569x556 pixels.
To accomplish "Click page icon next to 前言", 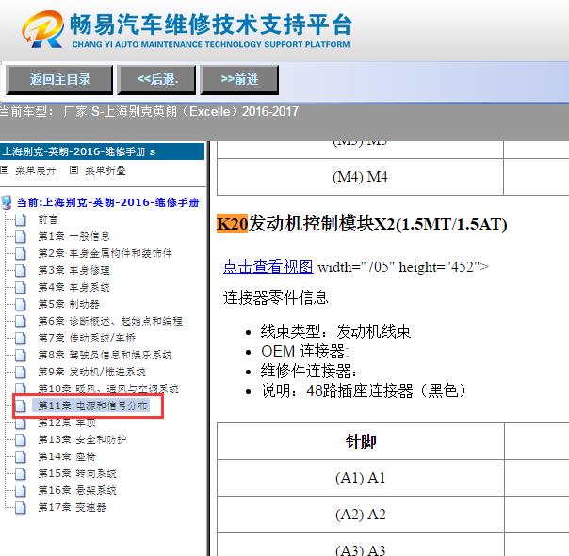I will (21, 219).
